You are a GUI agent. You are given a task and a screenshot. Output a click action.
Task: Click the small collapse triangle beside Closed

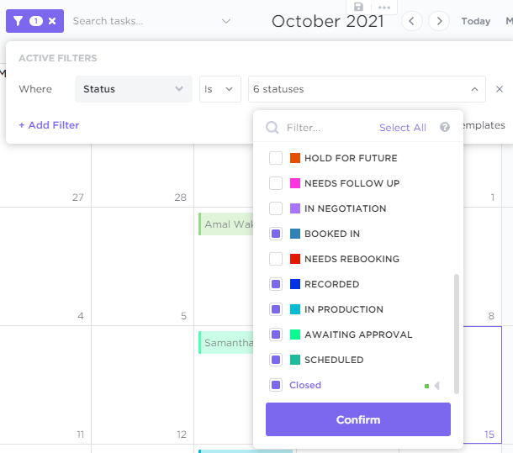[x=436, y=386]
